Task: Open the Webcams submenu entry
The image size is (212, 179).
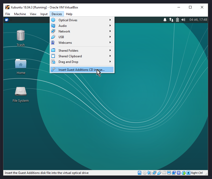Action: (x=82, y=43)
